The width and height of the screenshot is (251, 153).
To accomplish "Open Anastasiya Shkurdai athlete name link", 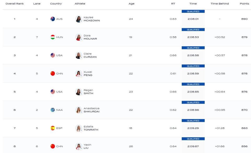I will pos(92,110).
